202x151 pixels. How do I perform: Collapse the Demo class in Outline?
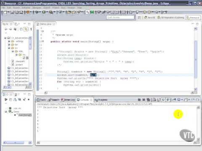(6, 112)
